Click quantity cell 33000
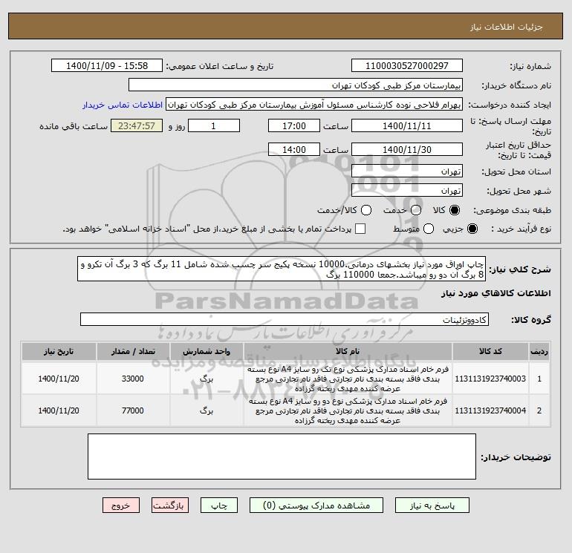Viewport: 572px width, 553px height. [x=133, y=379]
